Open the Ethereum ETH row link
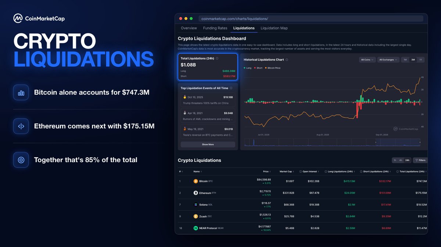Viewport: 441px width, 247px height. 204,193
